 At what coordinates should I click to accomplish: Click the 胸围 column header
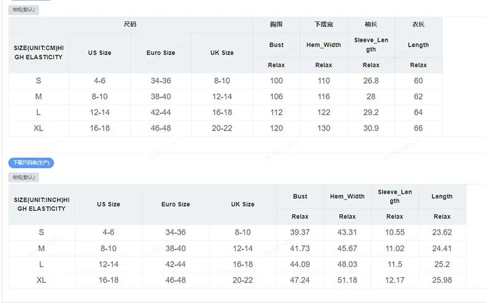click(276, 25)
